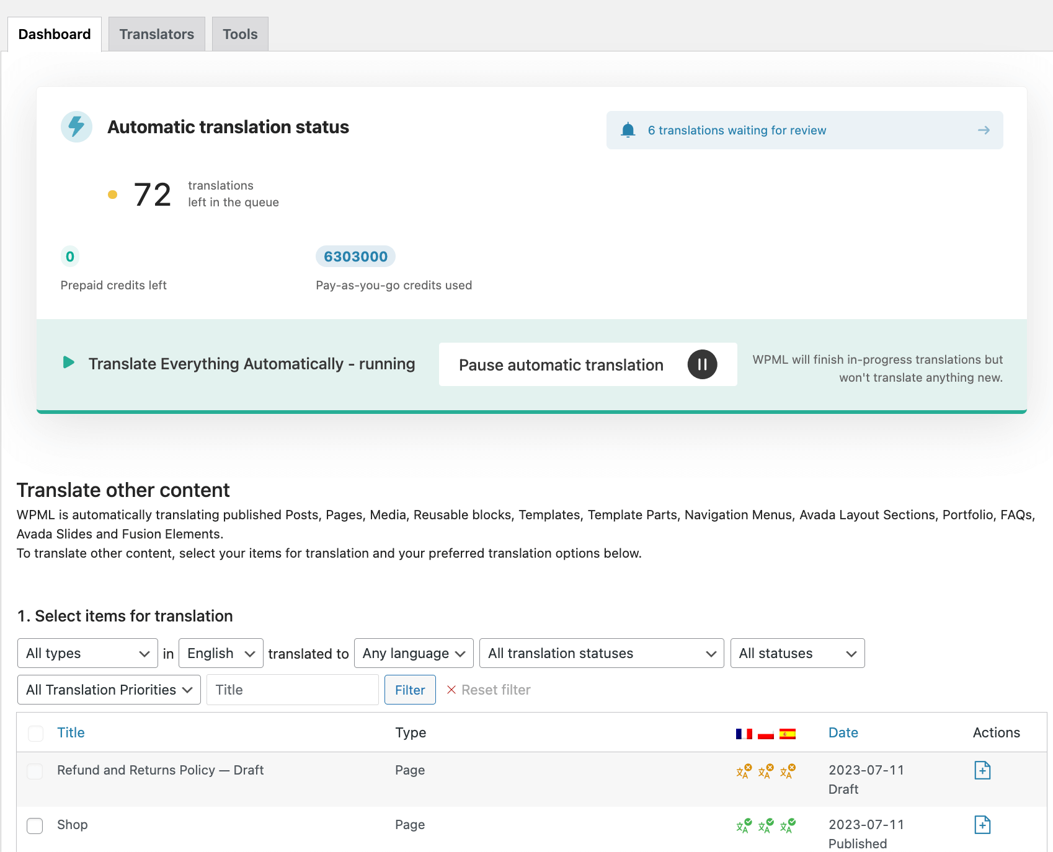Screen dimensions: 1053x852
Task: Click French translation status icon for Shop
Action: 744,825
